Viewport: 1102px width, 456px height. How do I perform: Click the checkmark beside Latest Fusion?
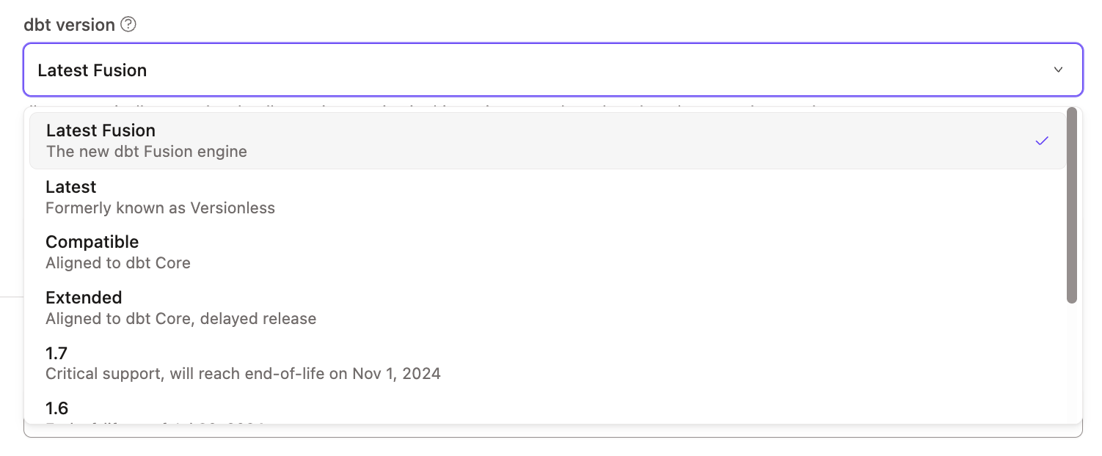1043,140
